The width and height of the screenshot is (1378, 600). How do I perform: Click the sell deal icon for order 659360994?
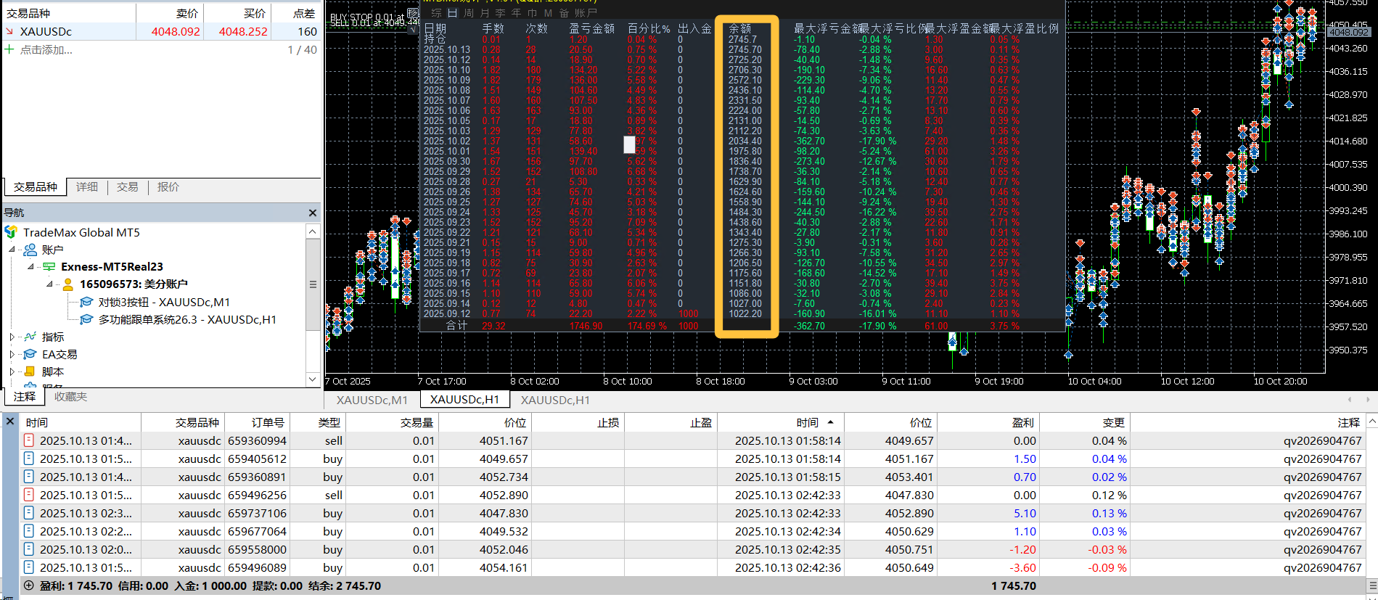(29, 440)
